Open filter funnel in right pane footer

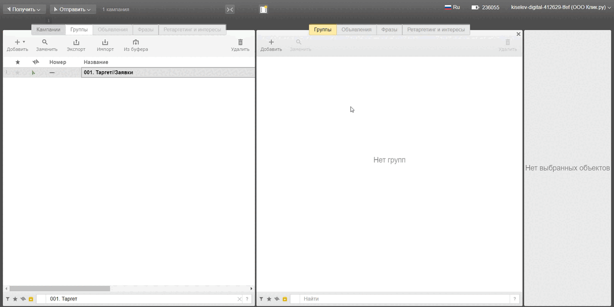click(x=261, y=299)
